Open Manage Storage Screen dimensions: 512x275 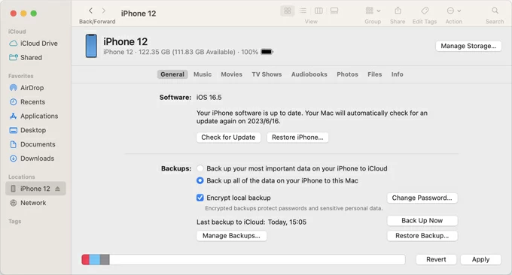click(468, 46)
